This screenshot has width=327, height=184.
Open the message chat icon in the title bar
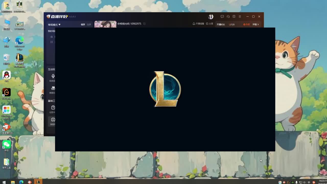coord(222,17)
